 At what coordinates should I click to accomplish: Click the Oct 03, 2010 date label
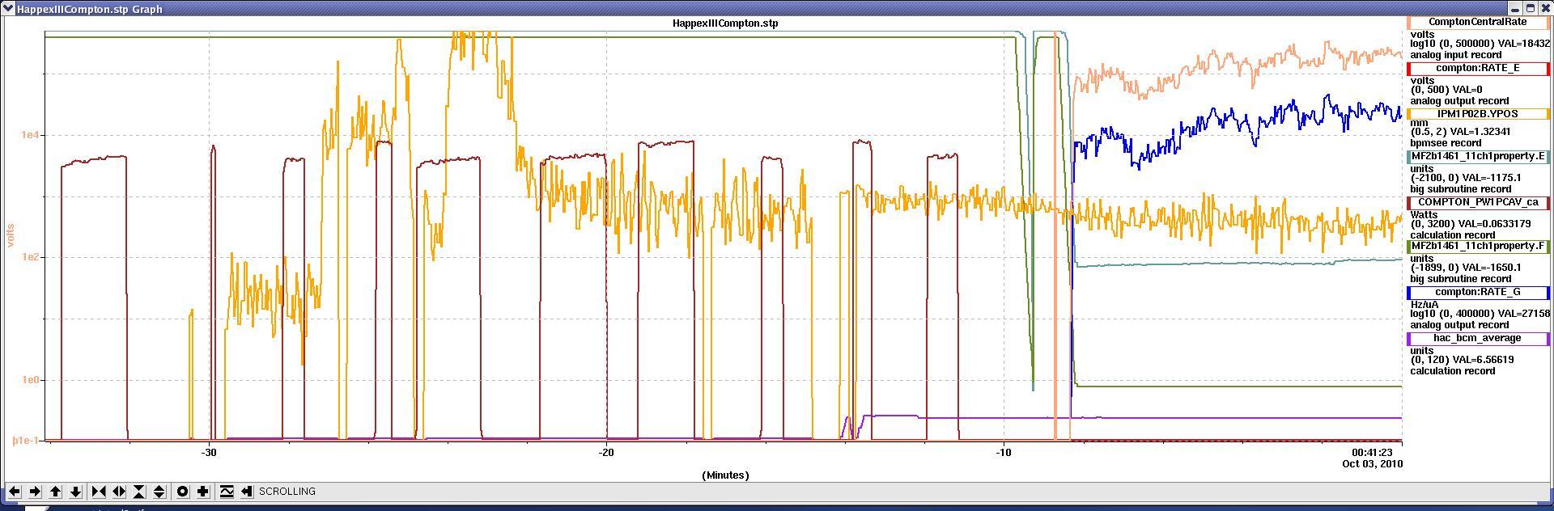(x=1372, y=464)
